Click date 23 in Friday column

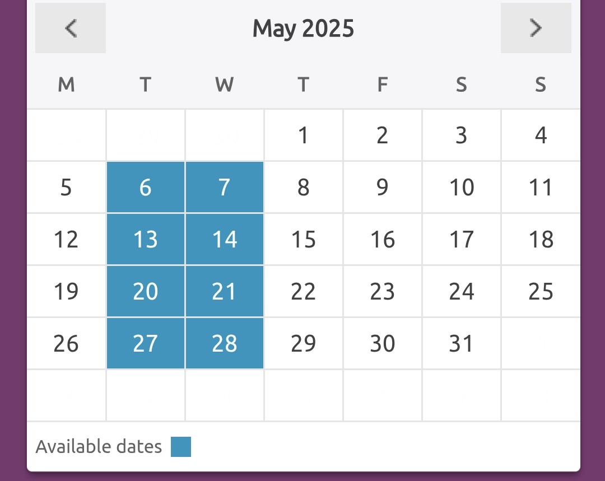pos(383,291)
